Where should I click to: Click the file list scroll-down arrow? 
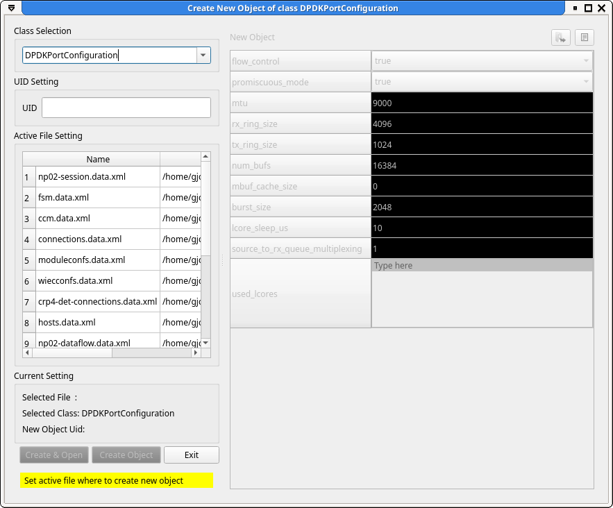click(x=205, y=343)
